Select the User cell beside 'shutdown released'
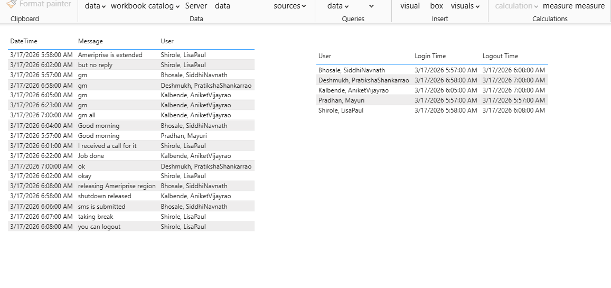611x288 pixels. click(195, 196)
